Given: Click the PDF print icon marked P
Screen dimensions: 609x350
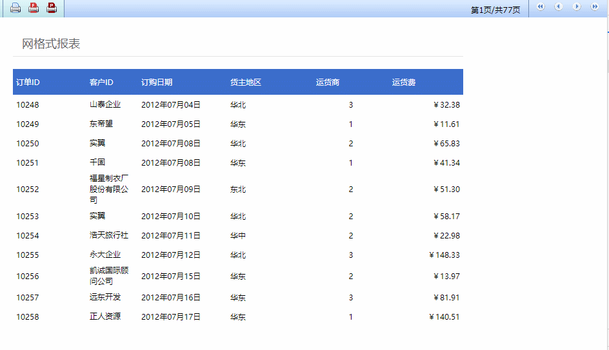Looking at the screenshot, I should pos(52,8).
